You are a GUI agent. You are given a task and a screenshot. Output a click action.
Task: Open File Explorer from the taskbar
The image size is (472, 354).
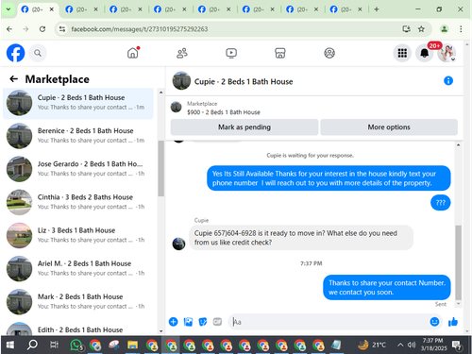coord(132,345)
